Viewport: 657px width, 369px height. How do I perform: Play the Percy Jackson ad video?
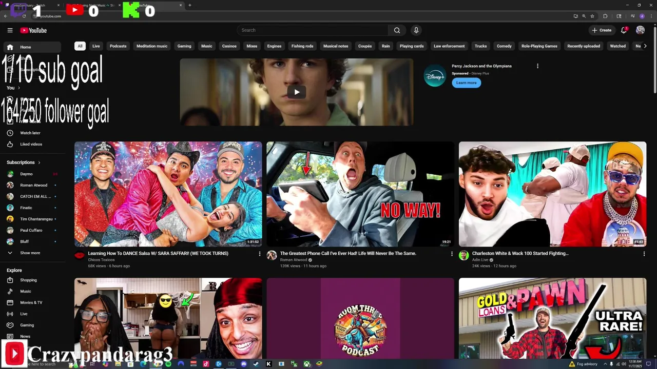296,92
